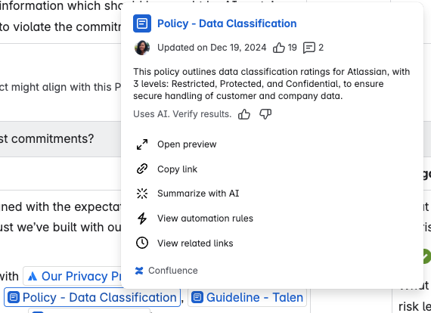Rate AI summary with thumbs-up
This screenshot has height=313, width=431.
244,113
